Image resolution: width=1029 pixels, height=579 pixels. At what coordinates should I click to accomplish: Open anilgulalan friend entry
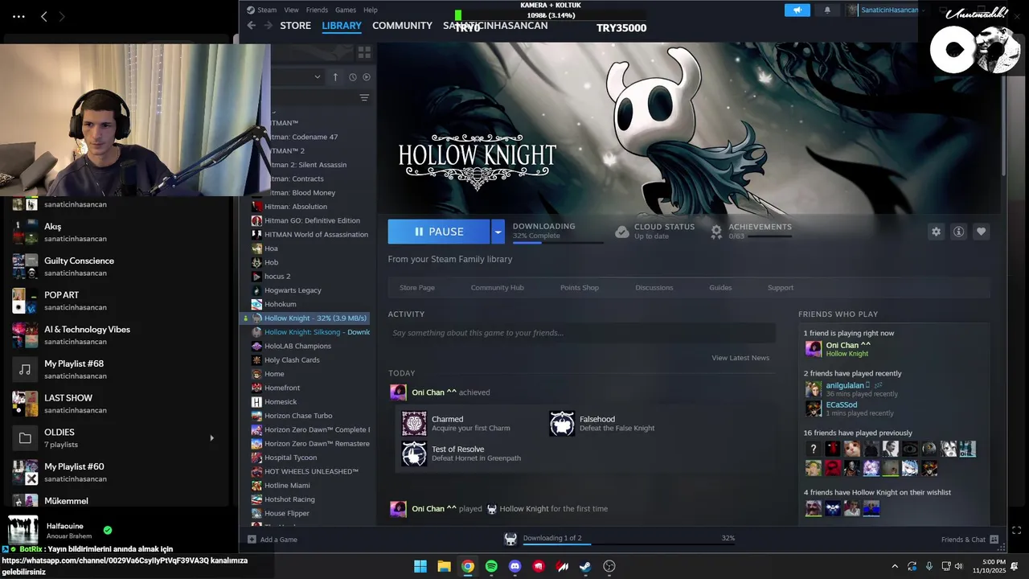tap(845, 385)
